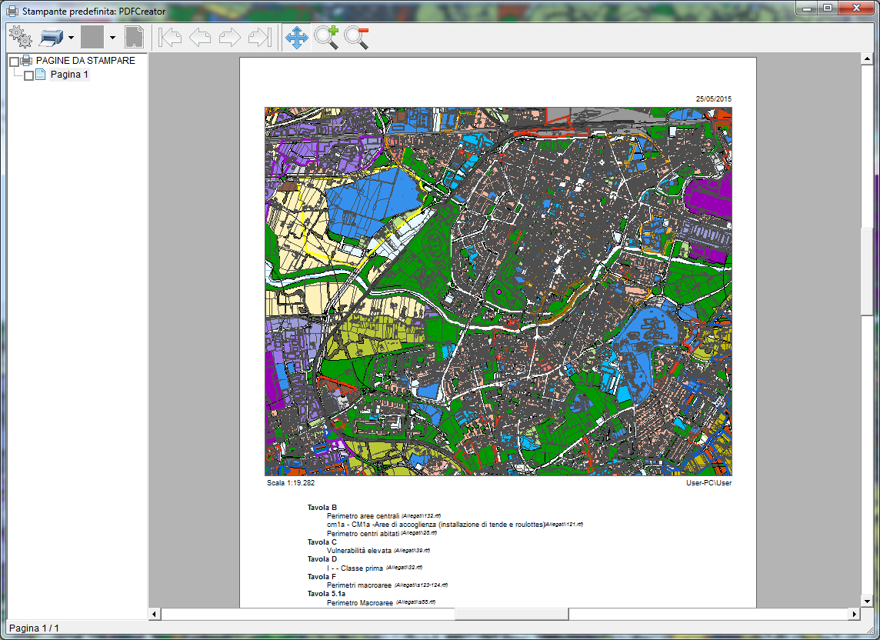
Task: Click the 'Perimetro Macroaree' entry under Tavola 5.1a
Action: [x=360, y=603]
